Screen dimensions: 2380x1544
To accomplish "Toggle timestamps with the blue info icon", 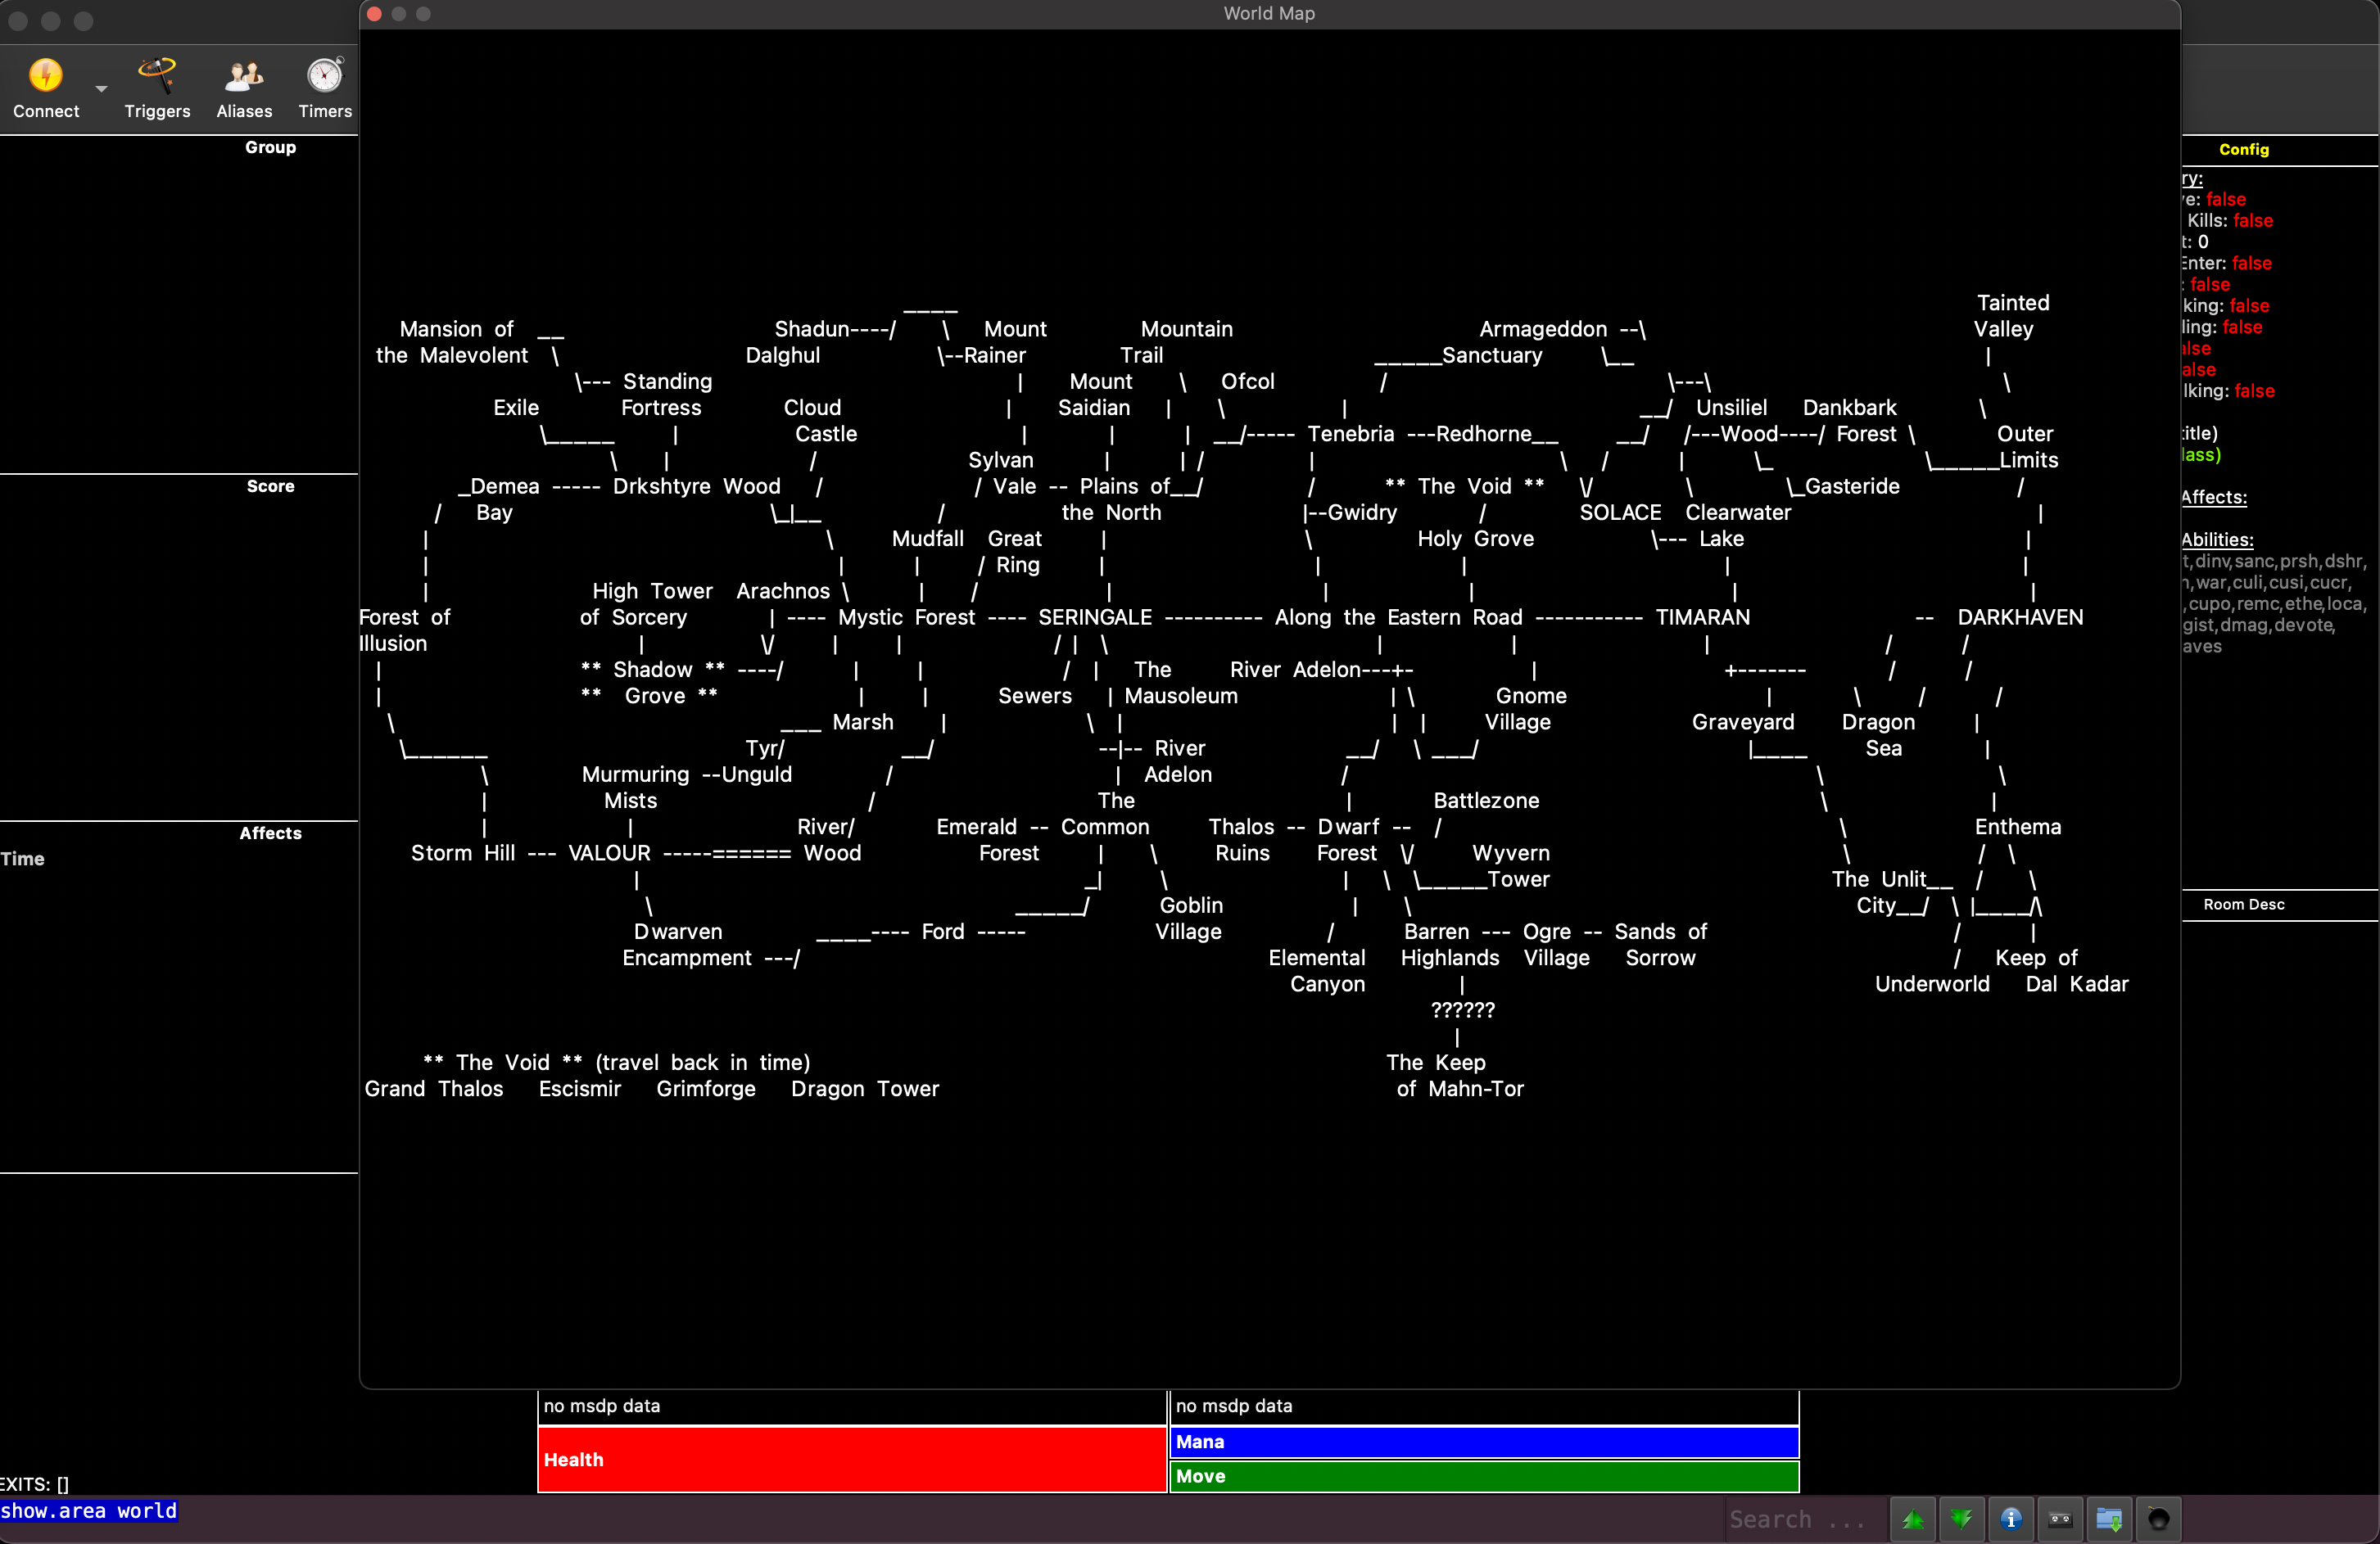I will pyautogui.click(x=2011, y=1519).
